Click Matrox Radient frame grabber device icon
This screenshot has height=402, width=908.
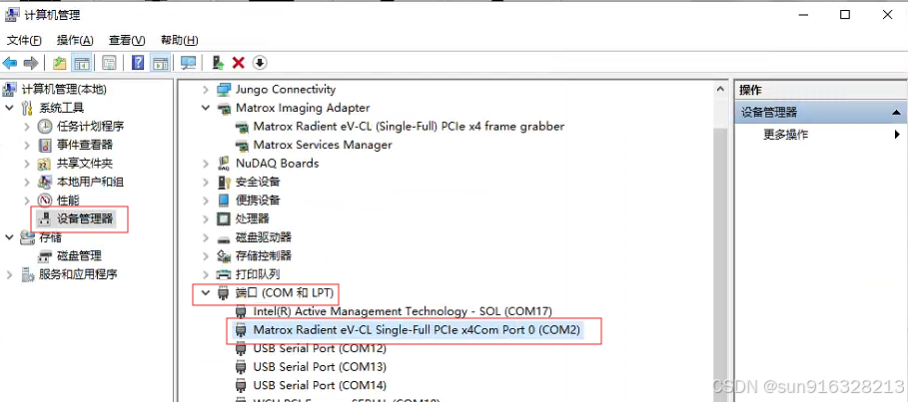tap(242, 127)
